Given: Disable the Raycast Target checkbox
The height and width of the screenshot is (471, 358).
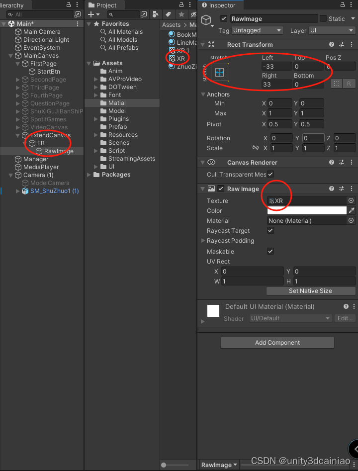Looking at the screenshot, I should coord(271,231).
